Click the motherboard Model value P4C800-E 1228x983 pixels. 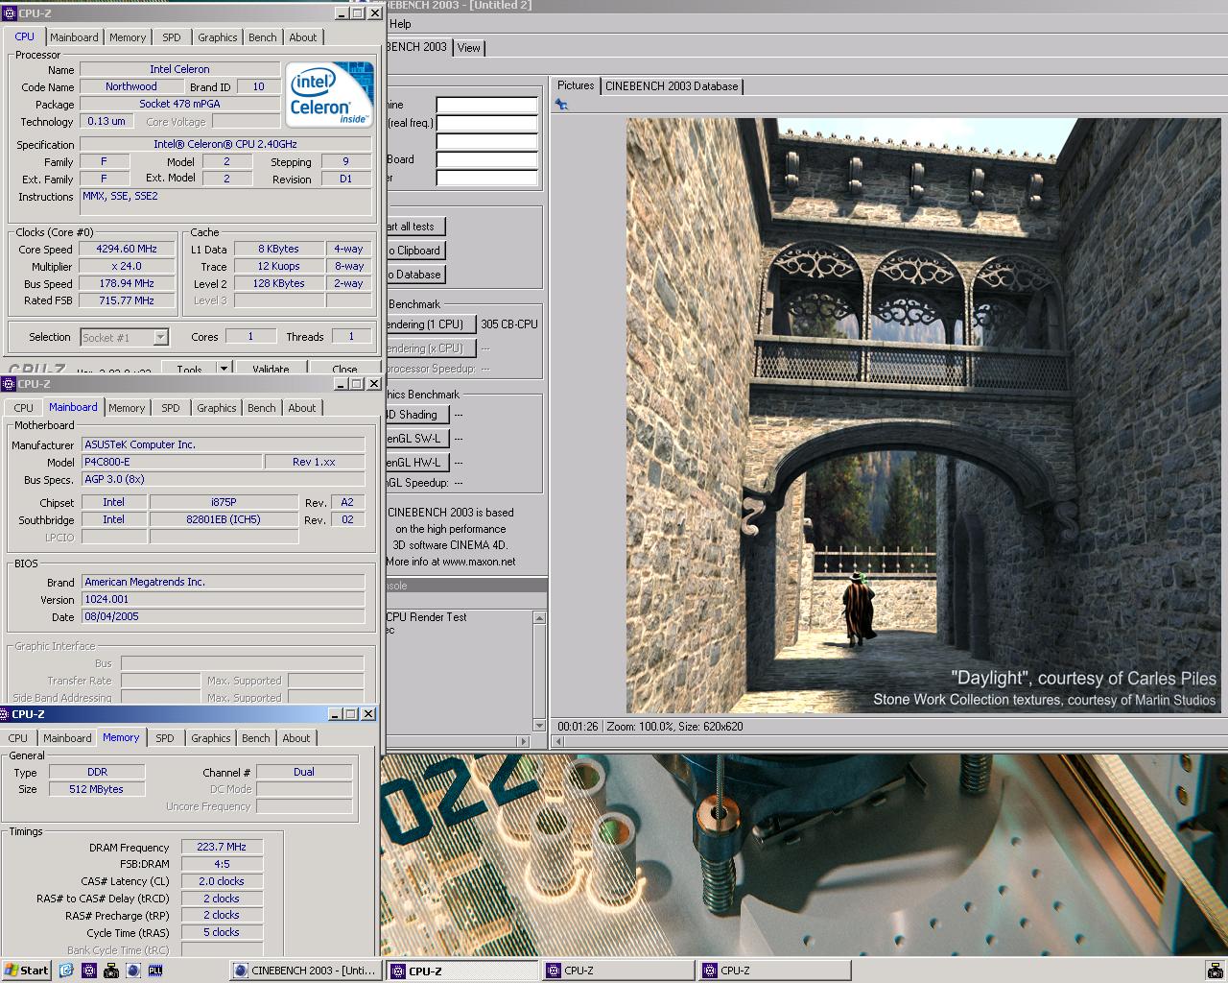(x=172, y=462)
